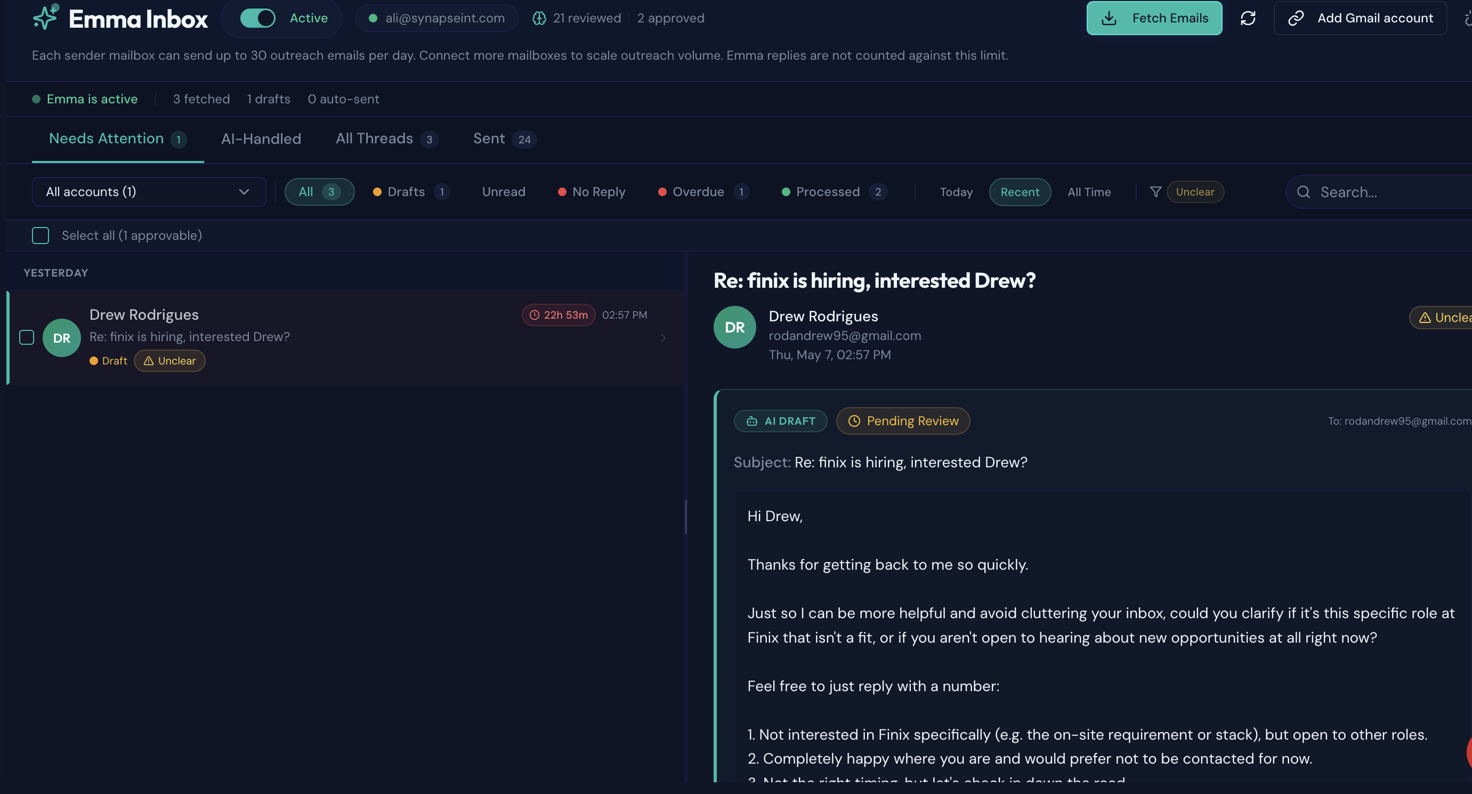
Task: Click the link icon in Add Gmail account
Action: [1296, 18]
